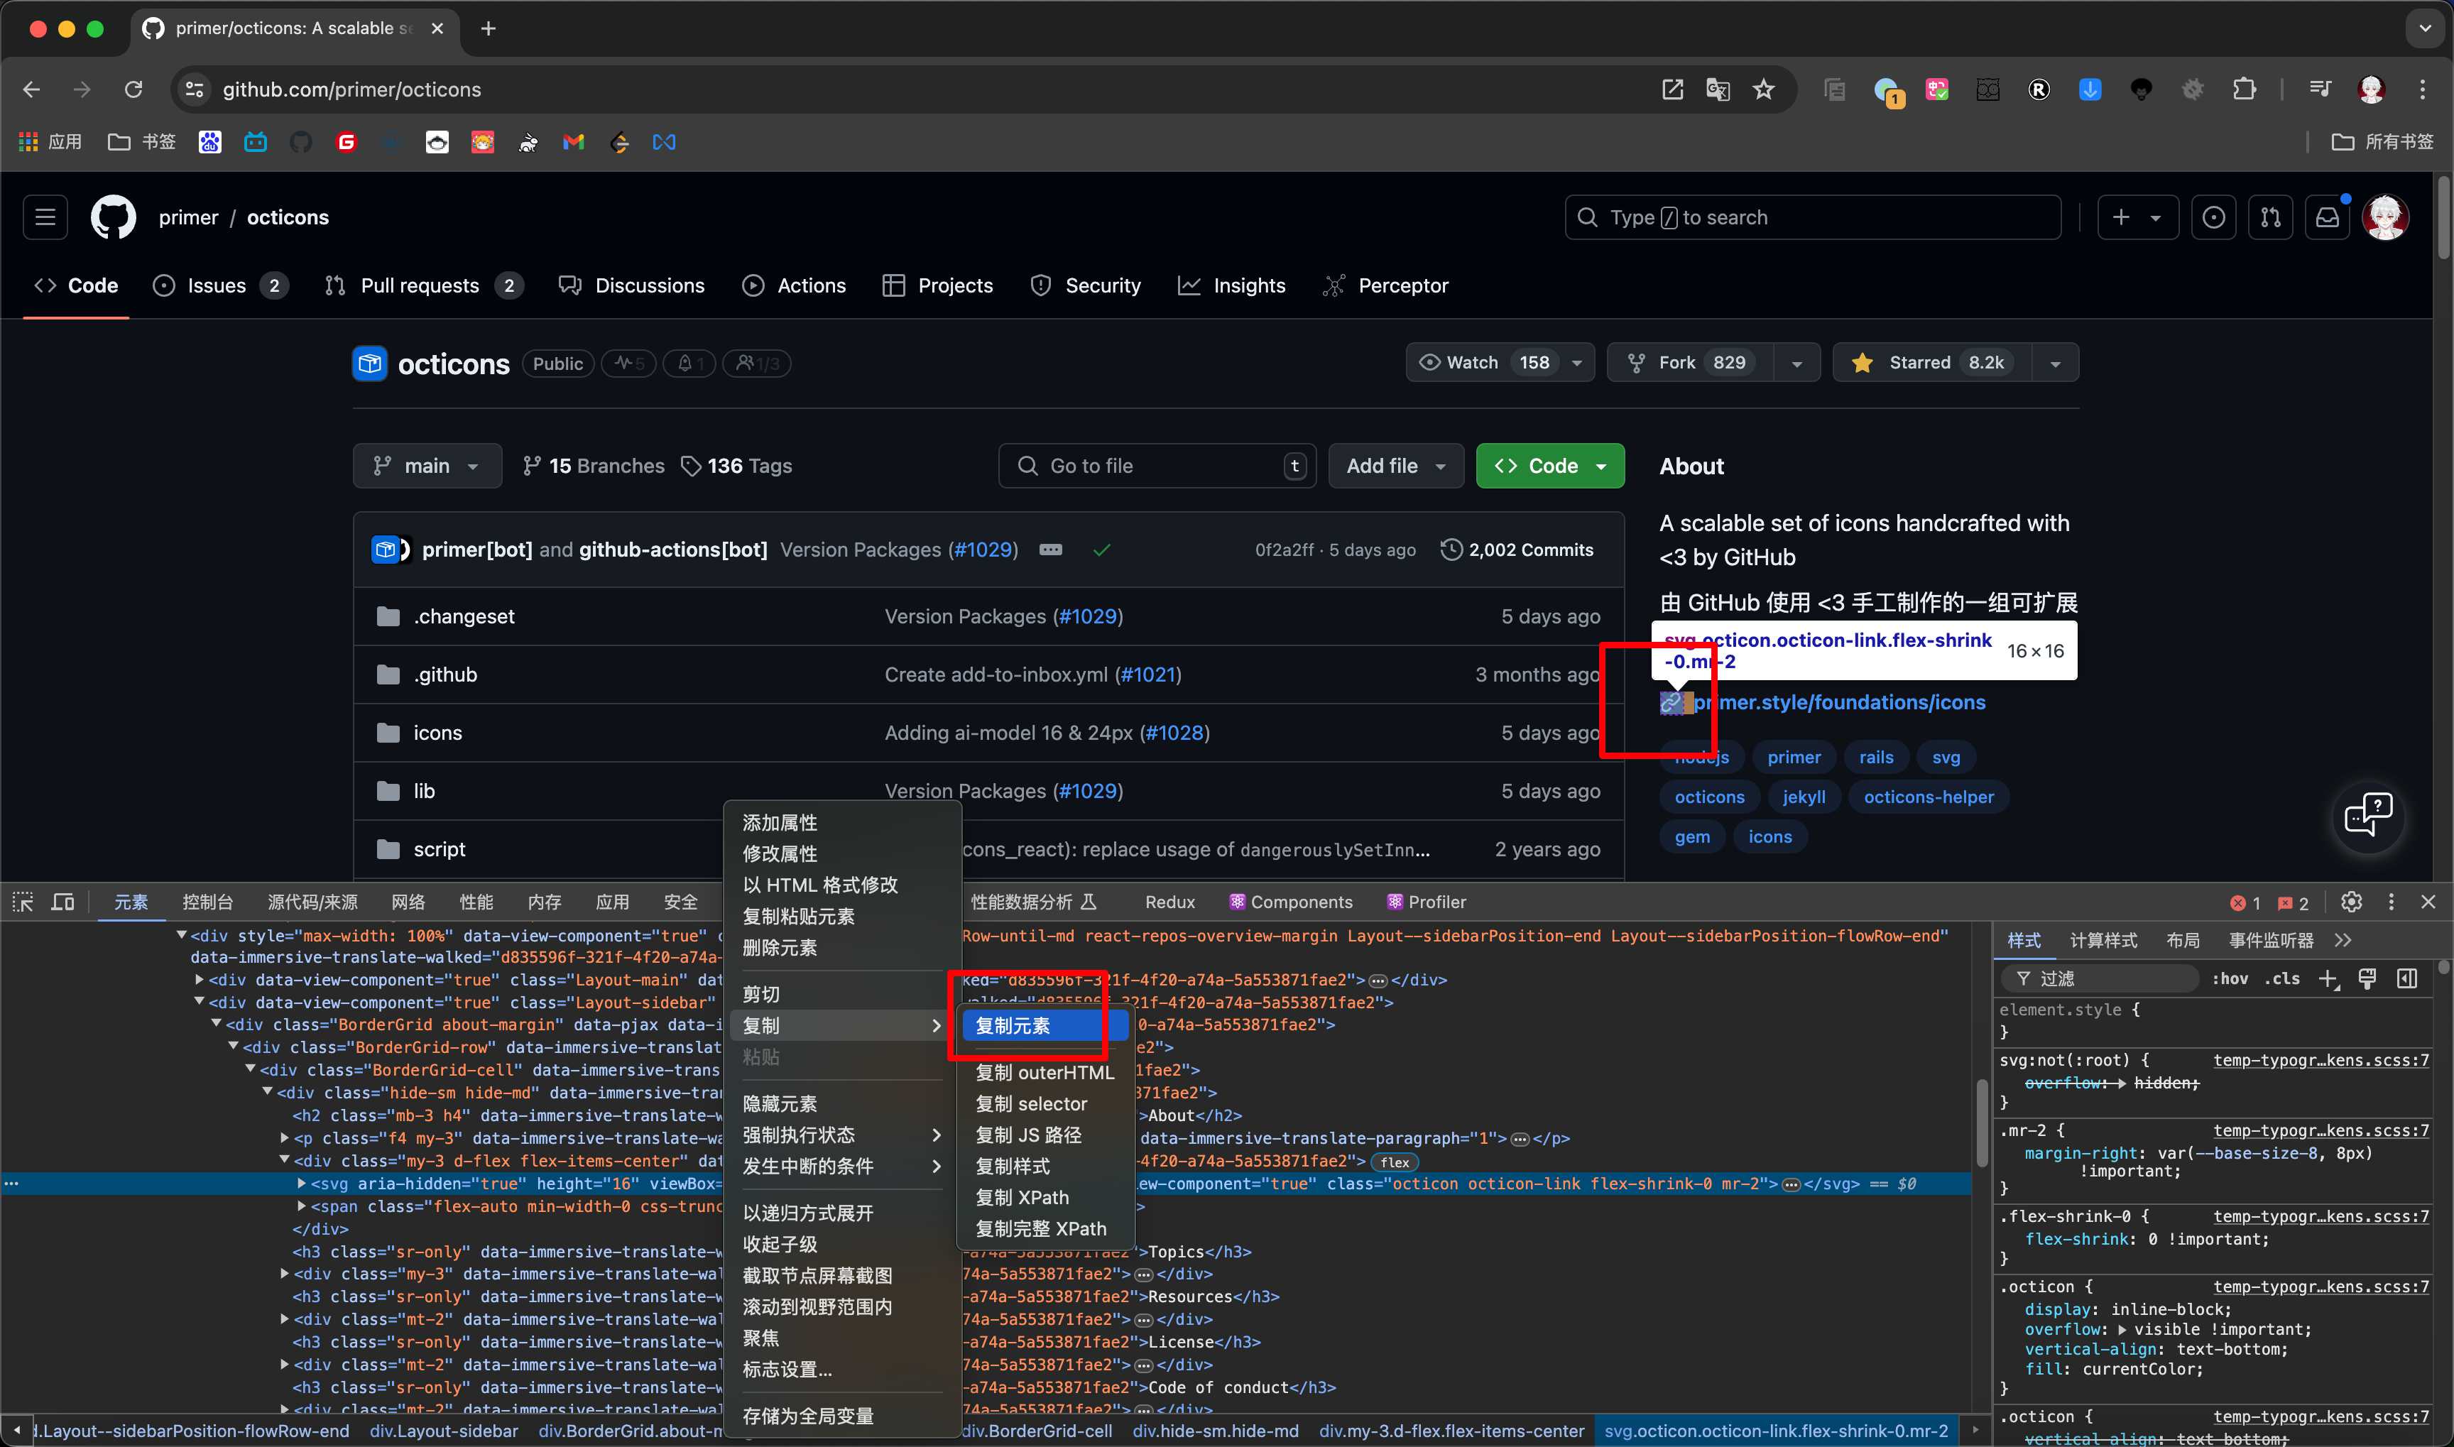This screenshot has width=2454, height=1447.
Task: Toggle device toolbar emulation icon
Action: coord(63,902)
